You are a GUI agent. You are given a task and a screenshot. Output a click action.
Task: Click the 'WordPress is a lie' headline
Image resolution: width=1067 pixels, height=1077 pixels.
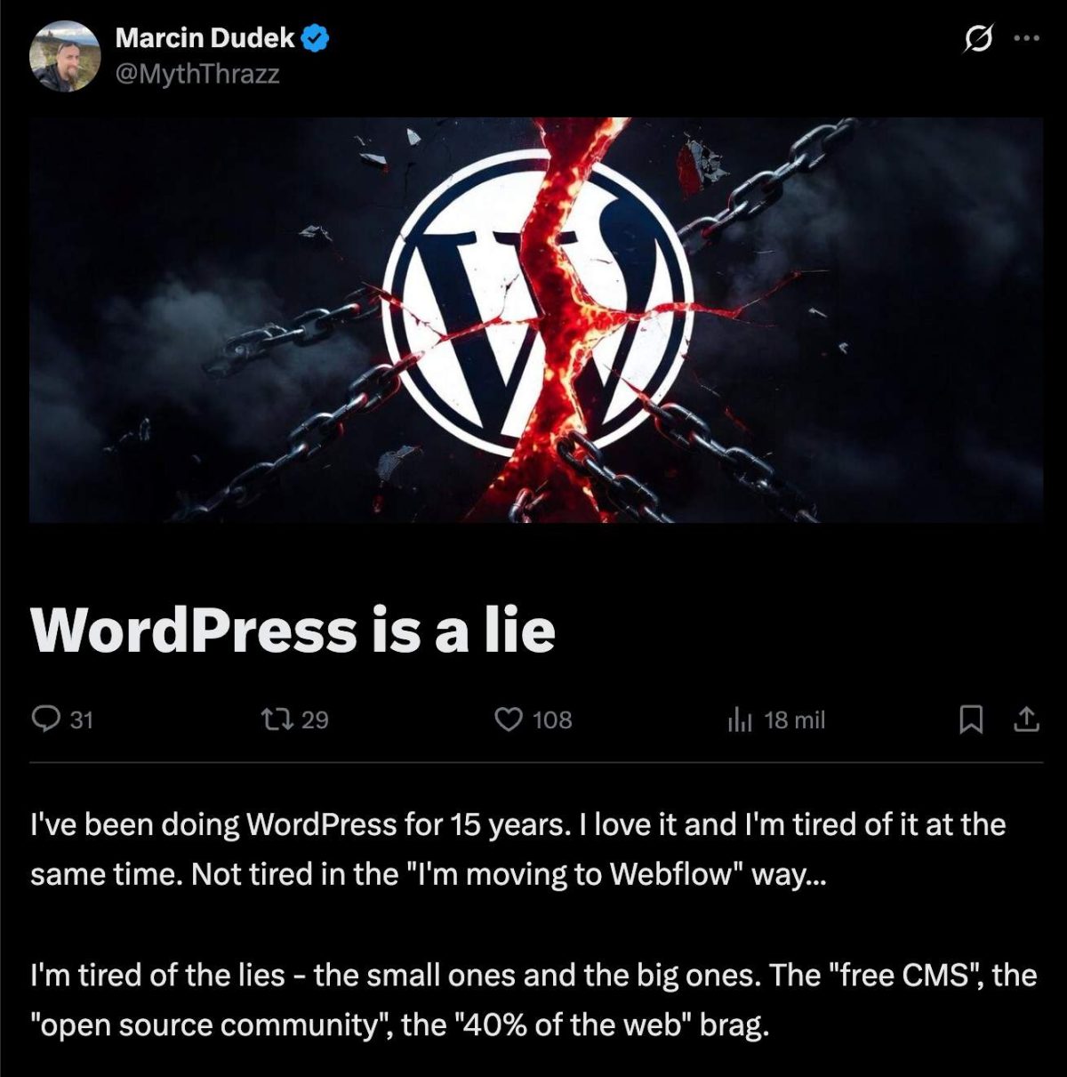pos(293,630)
